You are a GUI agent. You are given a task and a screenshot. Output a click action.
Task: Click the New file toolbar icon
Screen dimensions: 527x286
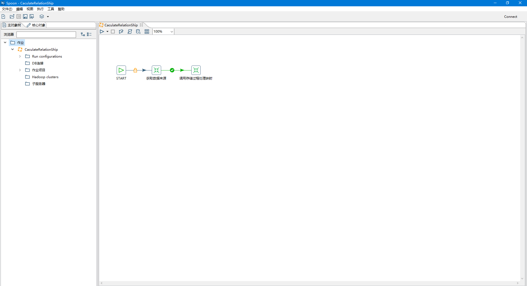(3, 16)
